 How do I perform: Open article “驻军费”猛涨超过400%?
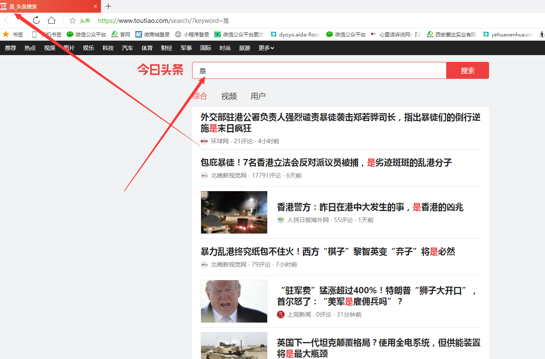pos(377,296)
